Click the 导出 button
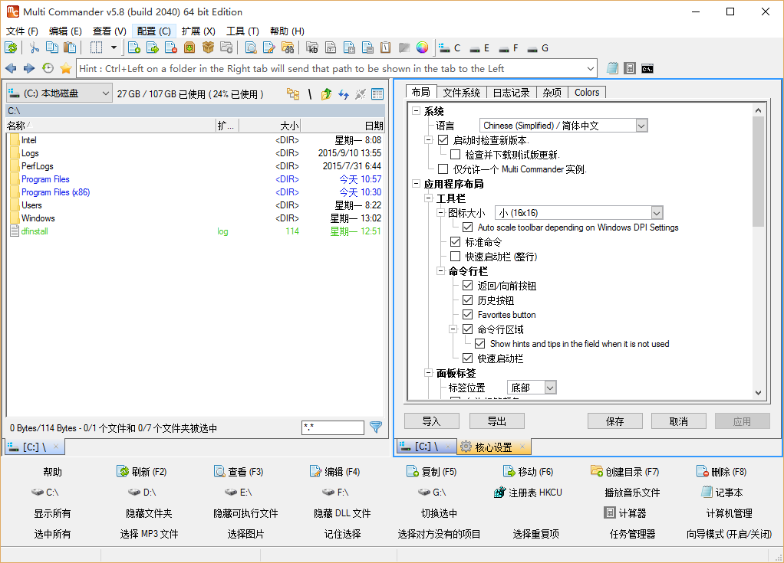Viewport: 784px width, 563px height. (x=496, y=421)
